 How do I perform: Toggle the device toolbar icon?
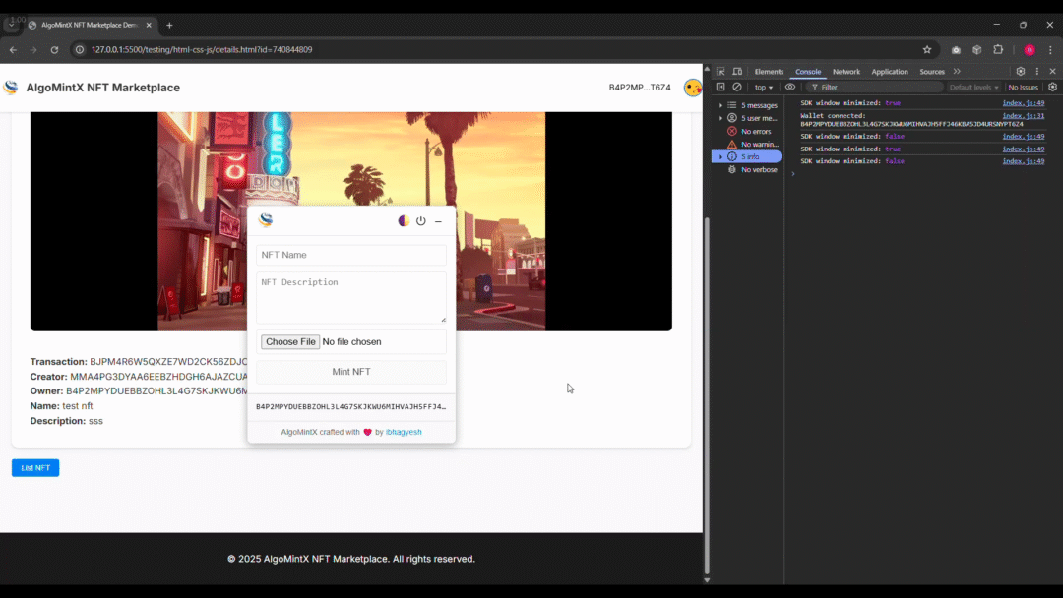tap(736, 72)
